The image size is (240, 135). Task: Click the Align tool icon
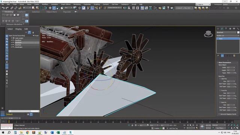point(129,8)
